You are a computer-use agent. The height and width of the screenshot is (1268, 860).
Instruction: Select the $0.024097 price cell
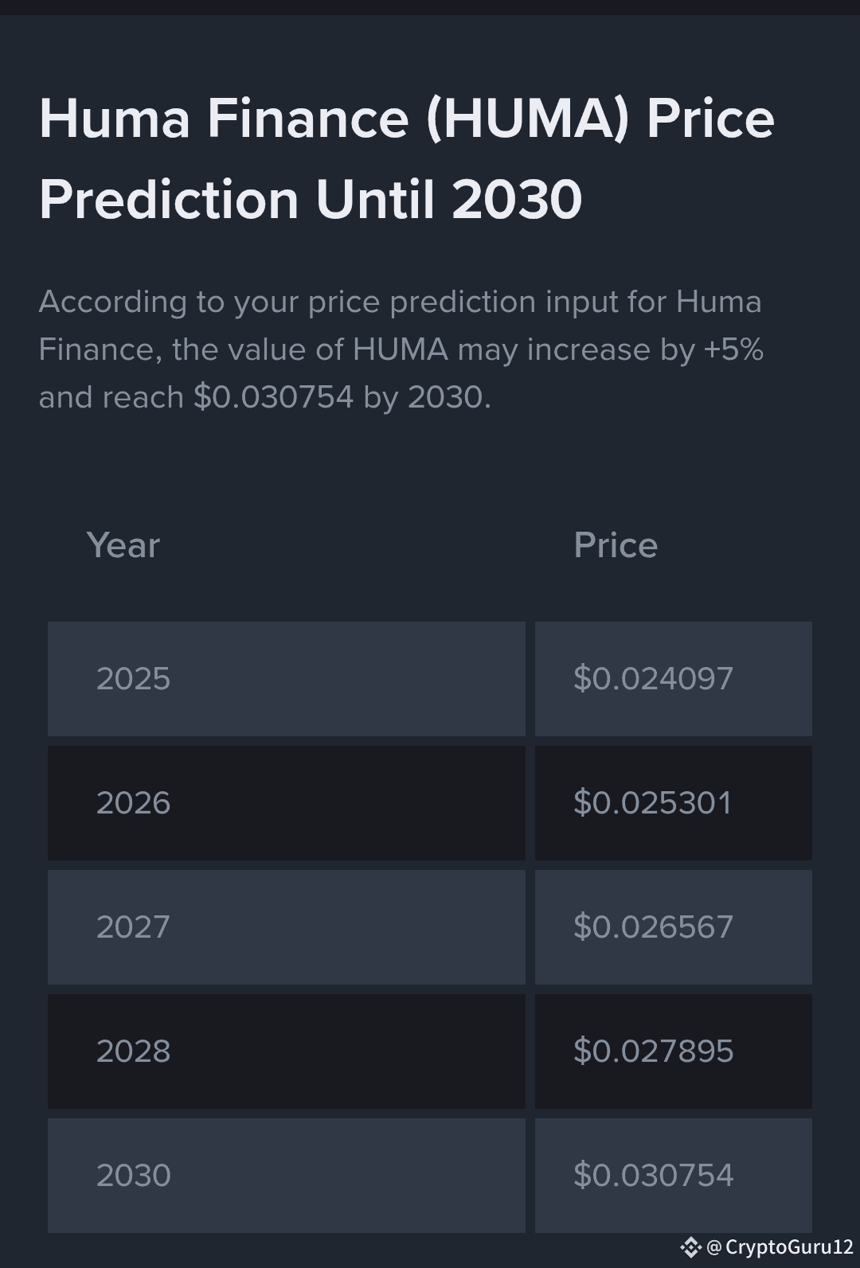pyautogui.click(x=674, y=679)
